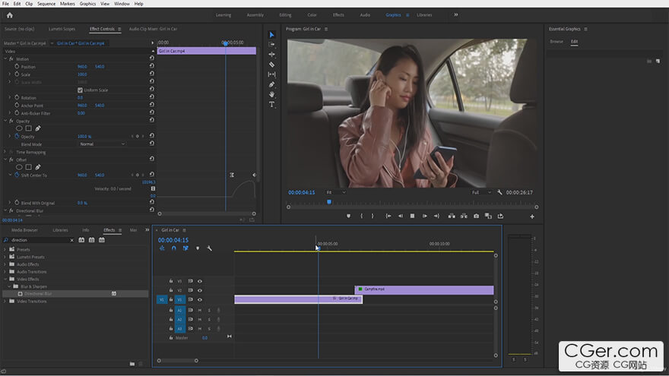Open Browse tab in Essential Graphics
The width and height of the screenshot is (669, 376).
556,41
